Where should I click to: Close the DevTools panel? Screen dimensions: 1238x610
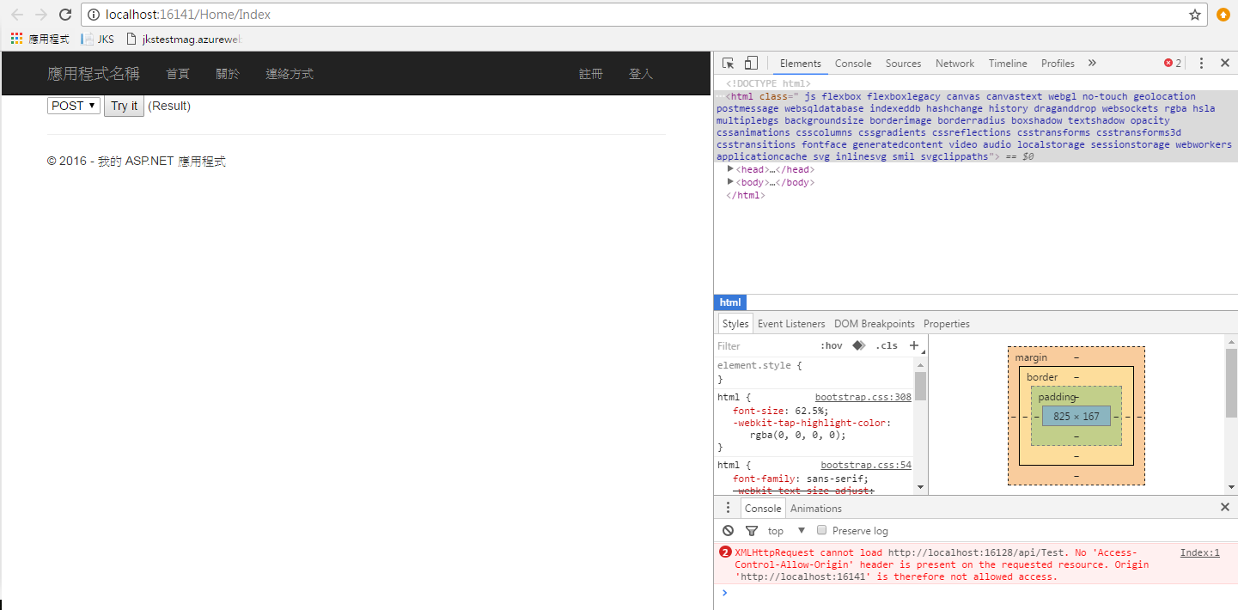pos(1225,63)
